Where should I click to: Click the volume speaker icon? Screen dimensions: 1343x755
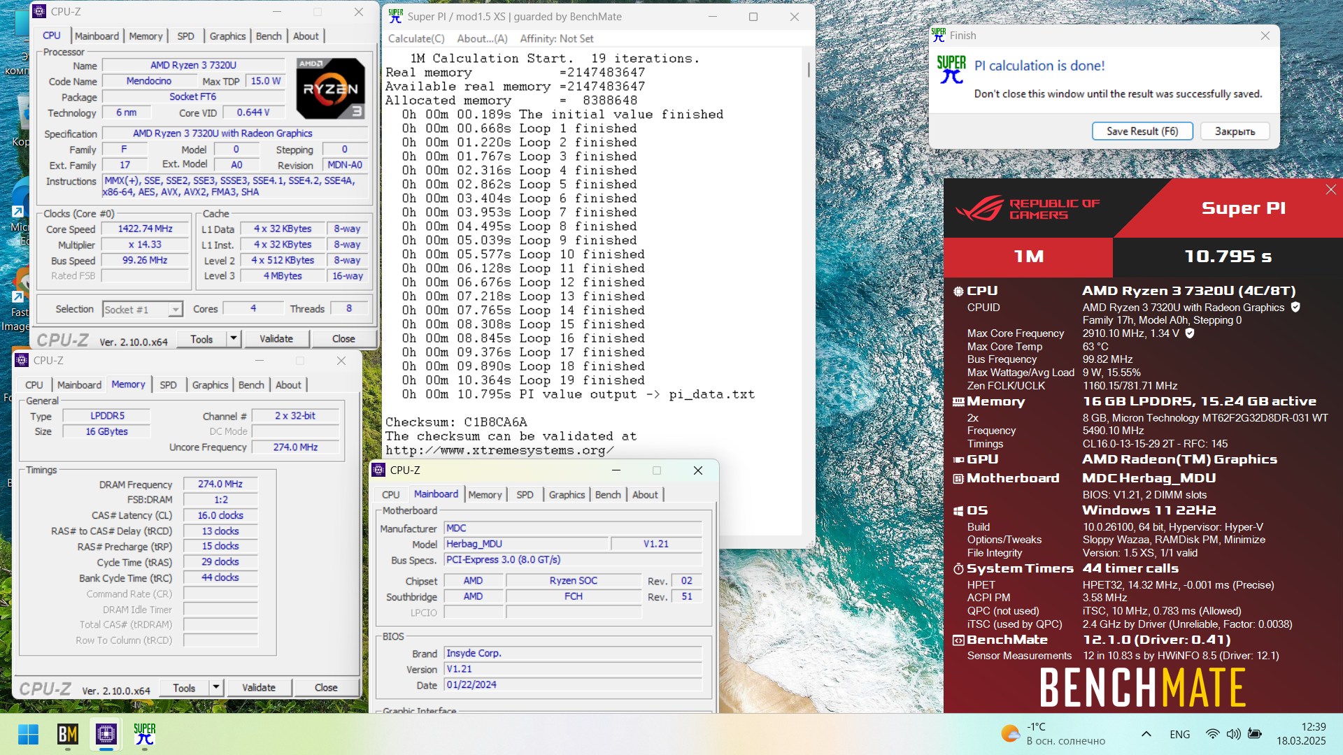(x=1234, y=734)
